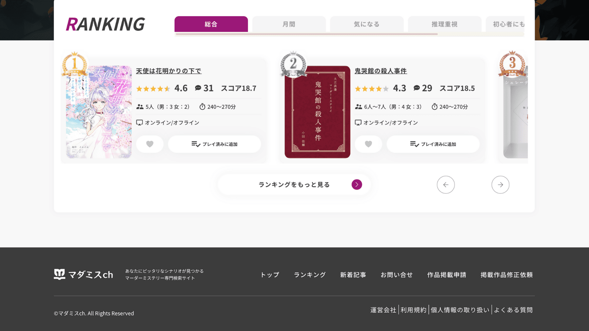Click the next arrow in ranking carousel
589x331 pixels.
[x=500, y=185]
